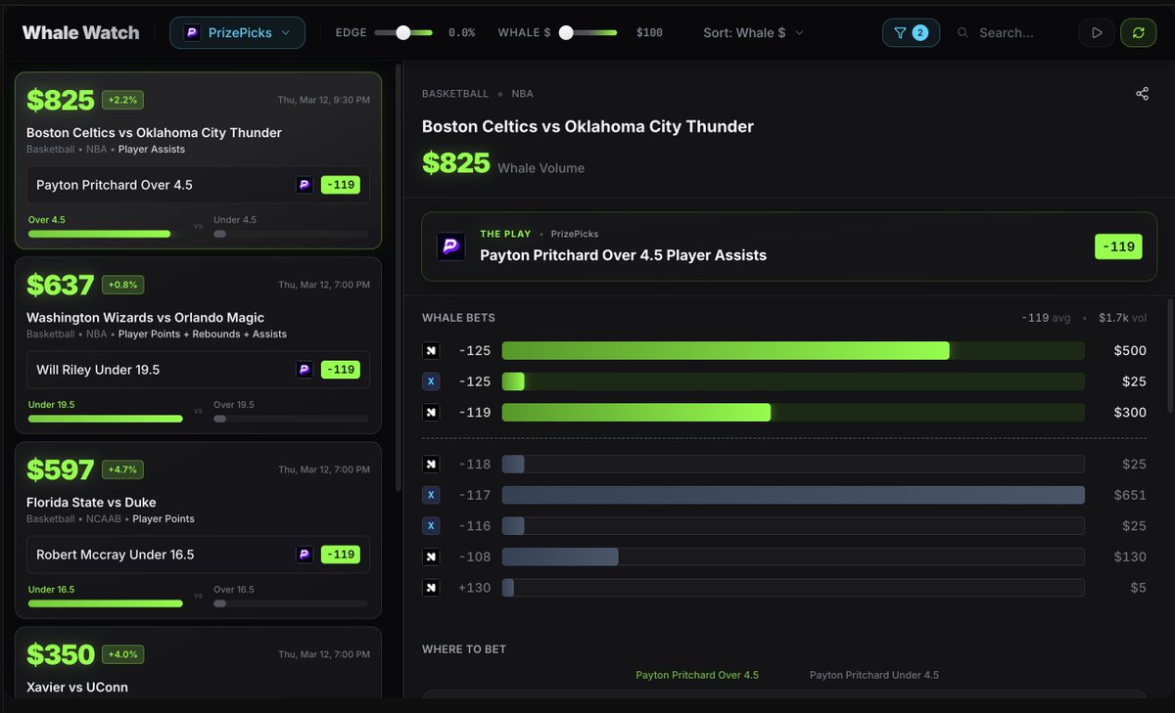Adjust the EDGE slider handle
1175x713 pixels.
coord(403,32)
